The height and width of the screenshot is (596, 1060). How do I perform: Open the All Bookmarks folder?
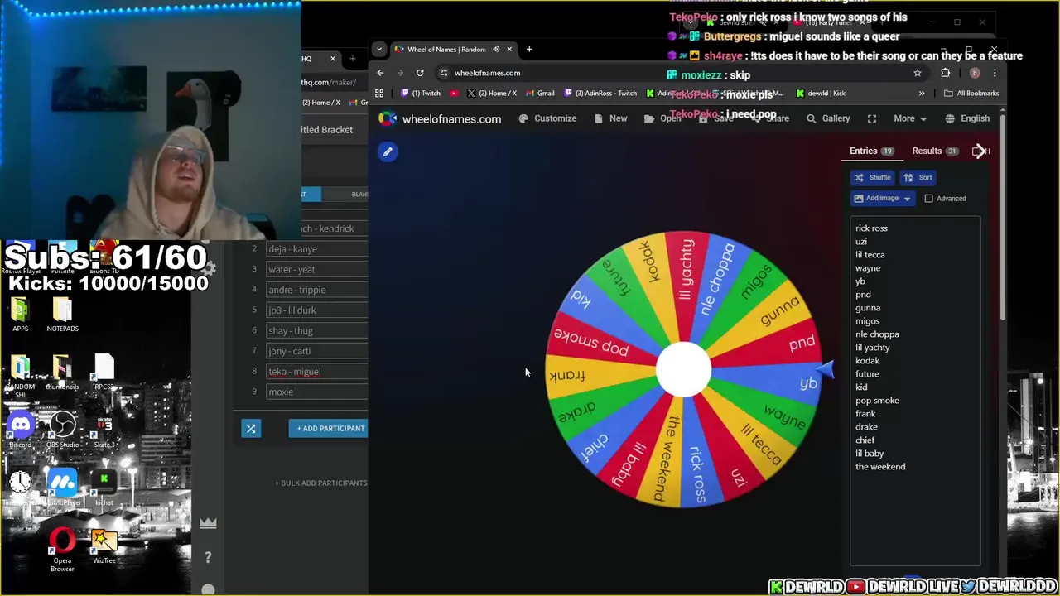[x=971, y=94]
